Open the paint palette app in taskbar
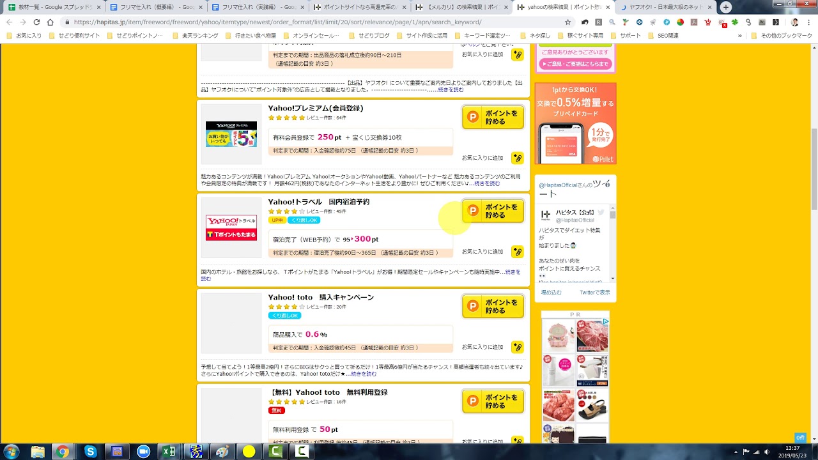Screen dimensions: 818x460 click(x=222, y=452)
